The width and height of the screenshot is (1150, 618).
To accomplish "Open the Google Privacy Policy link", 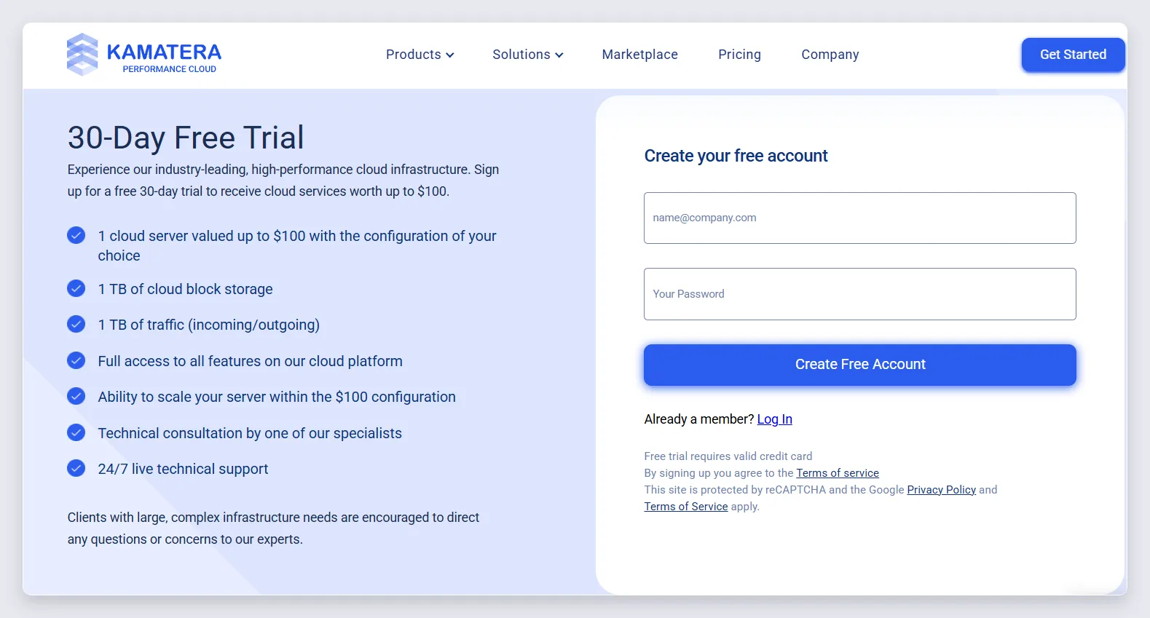I will [942, 490].
